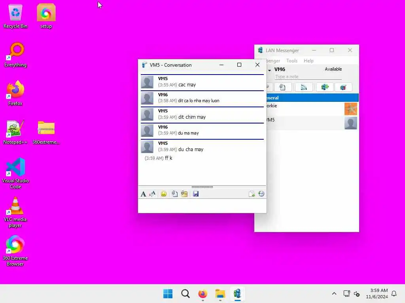This screenshot has width=405, height=303.
Task: Click the conversation splitter handle above the toolbar
Action: coord(202,187)
